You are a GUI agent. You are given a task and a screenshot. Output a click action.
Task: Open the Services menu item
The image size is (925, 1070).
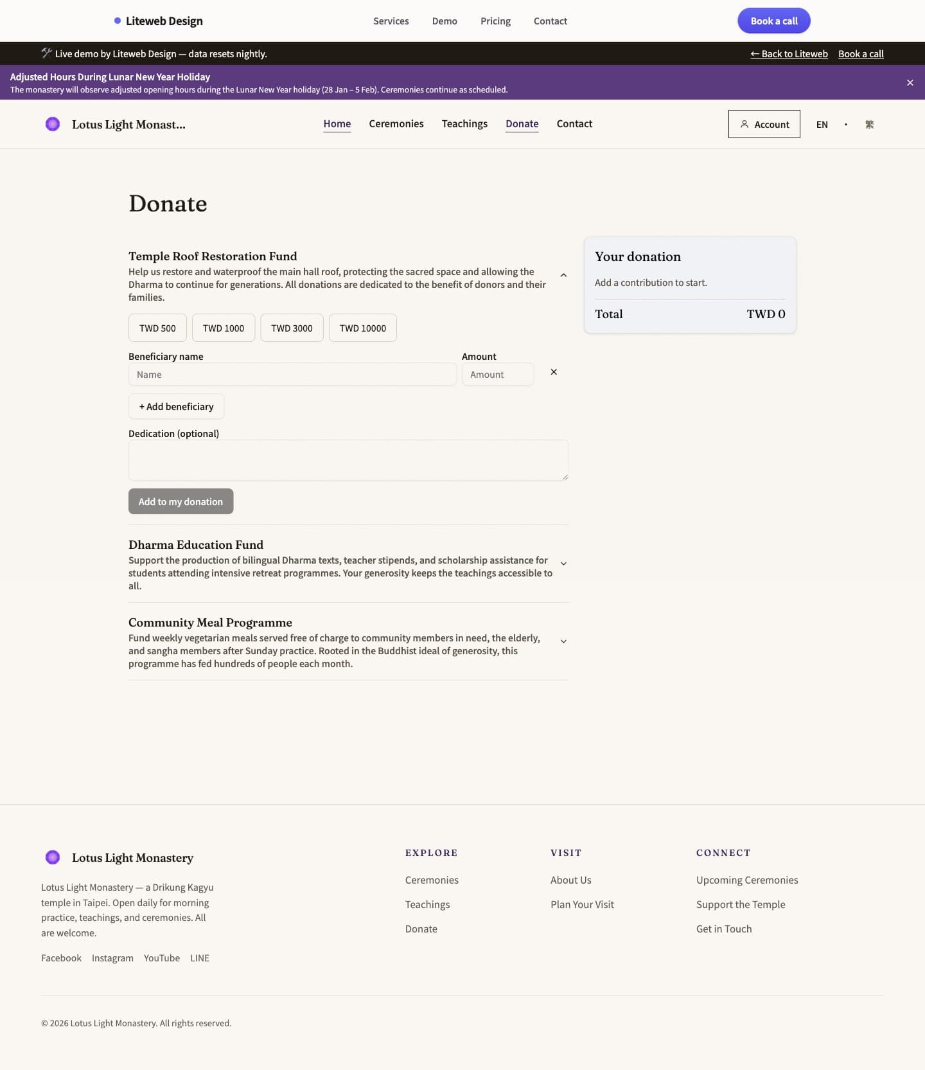pyautogui.click(x=391, y=21)
